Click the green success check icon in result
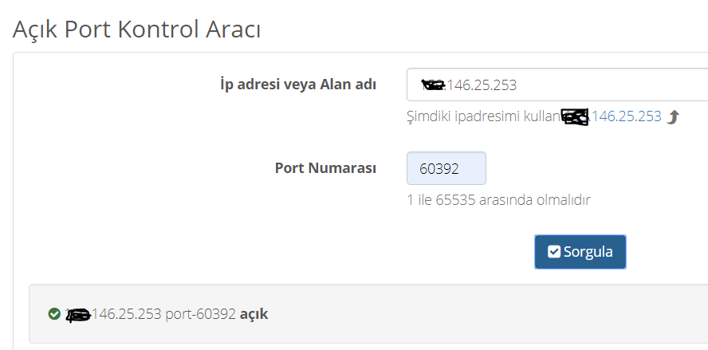 (54, 313)
